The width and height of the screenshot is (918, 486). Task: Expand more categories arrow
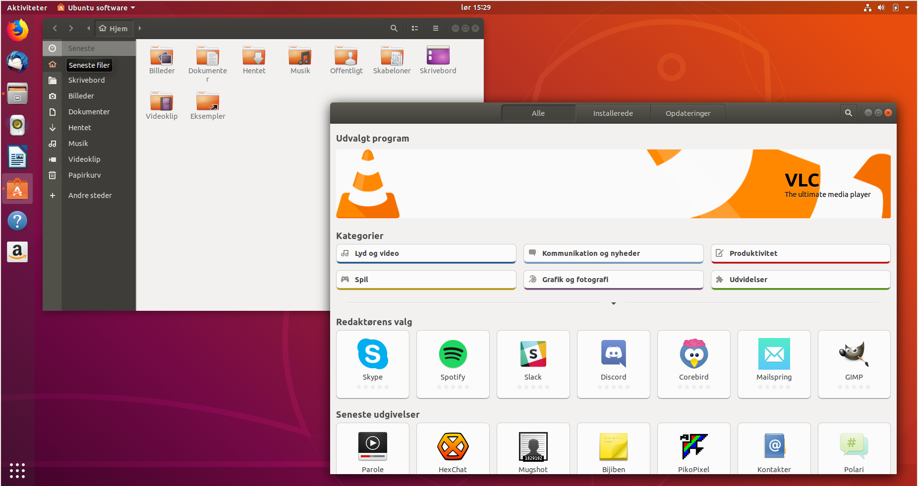(614, 303)
